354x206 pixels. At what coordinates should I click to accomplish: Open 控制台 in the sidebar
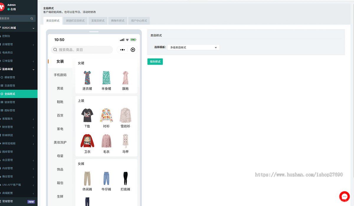pyautogui.click(x=19, y=36)
